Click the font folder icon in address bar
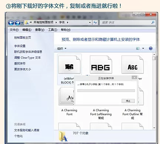Viewport: 160px width, 144px height. click(x=27, y=22)
